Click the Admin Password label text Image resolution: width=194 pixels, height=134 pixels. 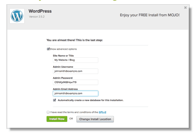pos(63,78)
